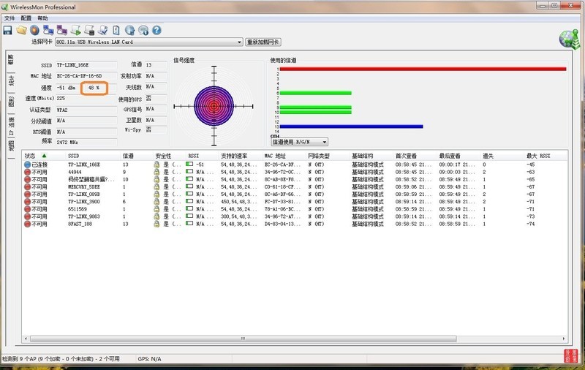Sort by the 信道 column header in the list
Image resolution: width=585 pixels, height=370 pixels.
click(137, 156)
